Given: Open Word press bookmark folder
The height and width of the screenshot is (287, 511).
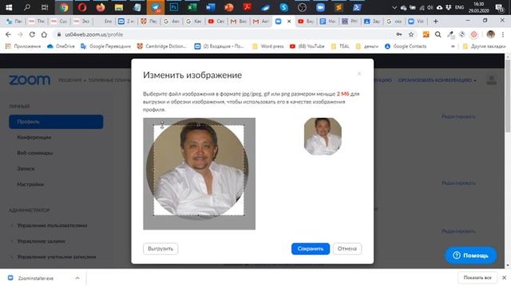Looking at the screenshot, I should click(268, 46).
